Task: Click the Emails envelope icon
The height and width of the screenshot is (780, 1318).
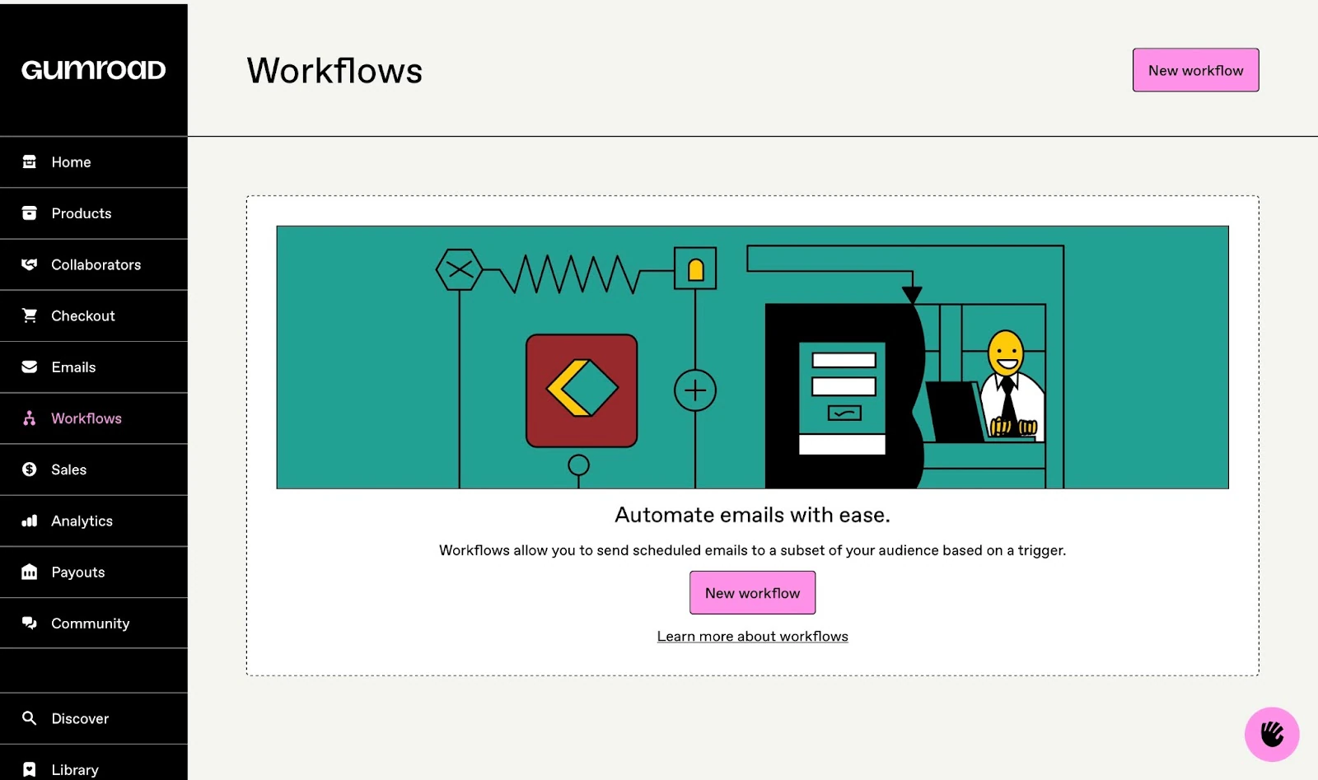Action: [x=30, y=367]
